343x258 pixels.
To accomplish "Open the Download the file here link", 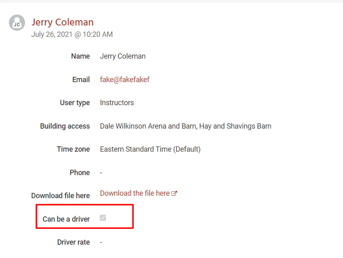I will [x=135, y=193].
